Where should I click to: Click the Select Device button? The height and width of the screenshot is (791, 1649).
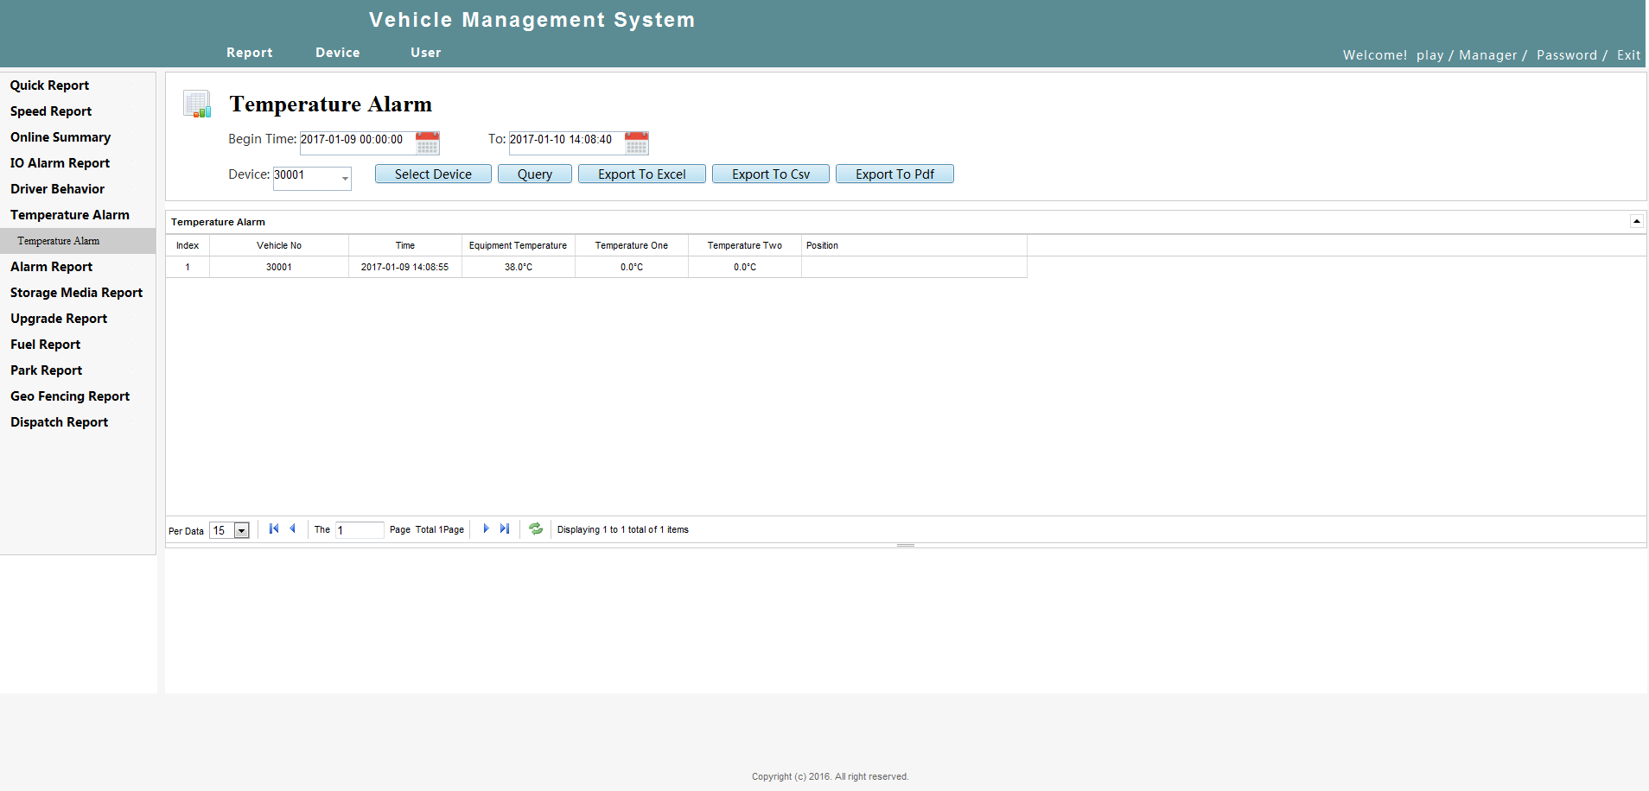pos(433,174)
